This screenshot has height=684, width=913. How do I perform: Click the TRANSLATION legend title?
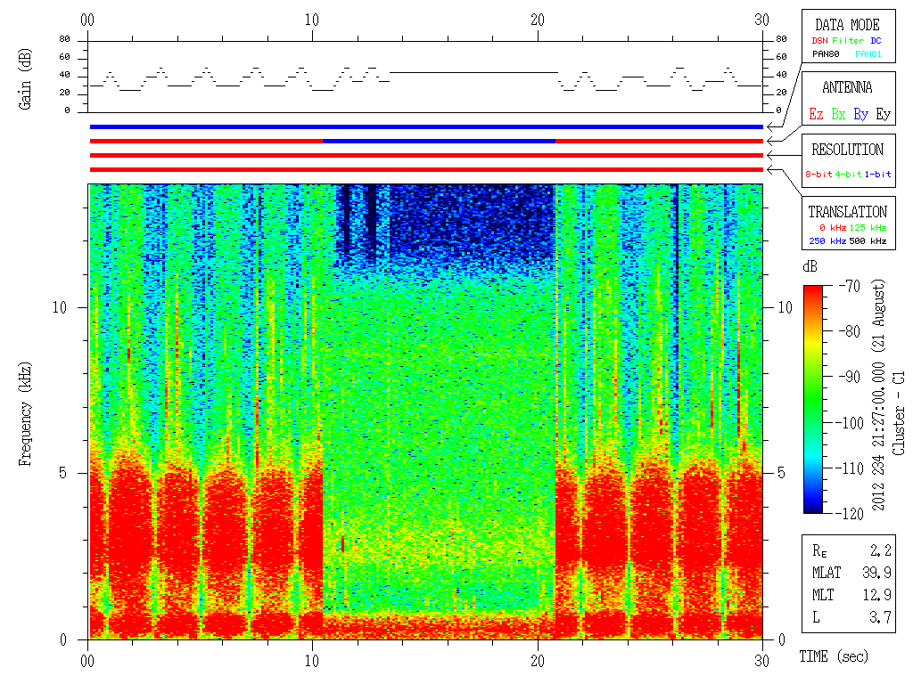847,212
